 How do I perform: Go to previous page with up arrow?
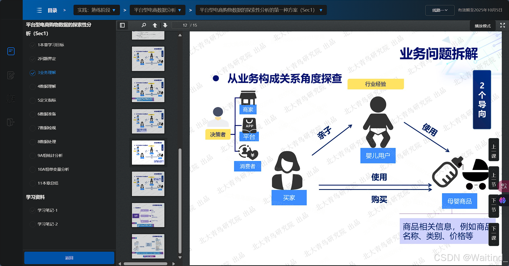pyautogui.click(x=155, y=25)
